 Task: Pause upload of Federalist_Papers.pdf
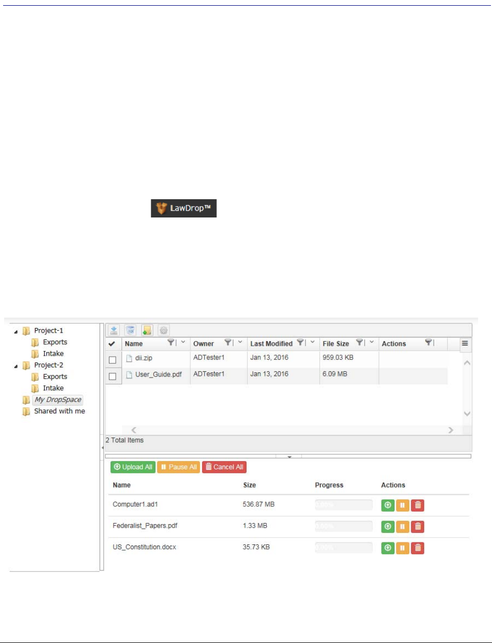point(402,527)
